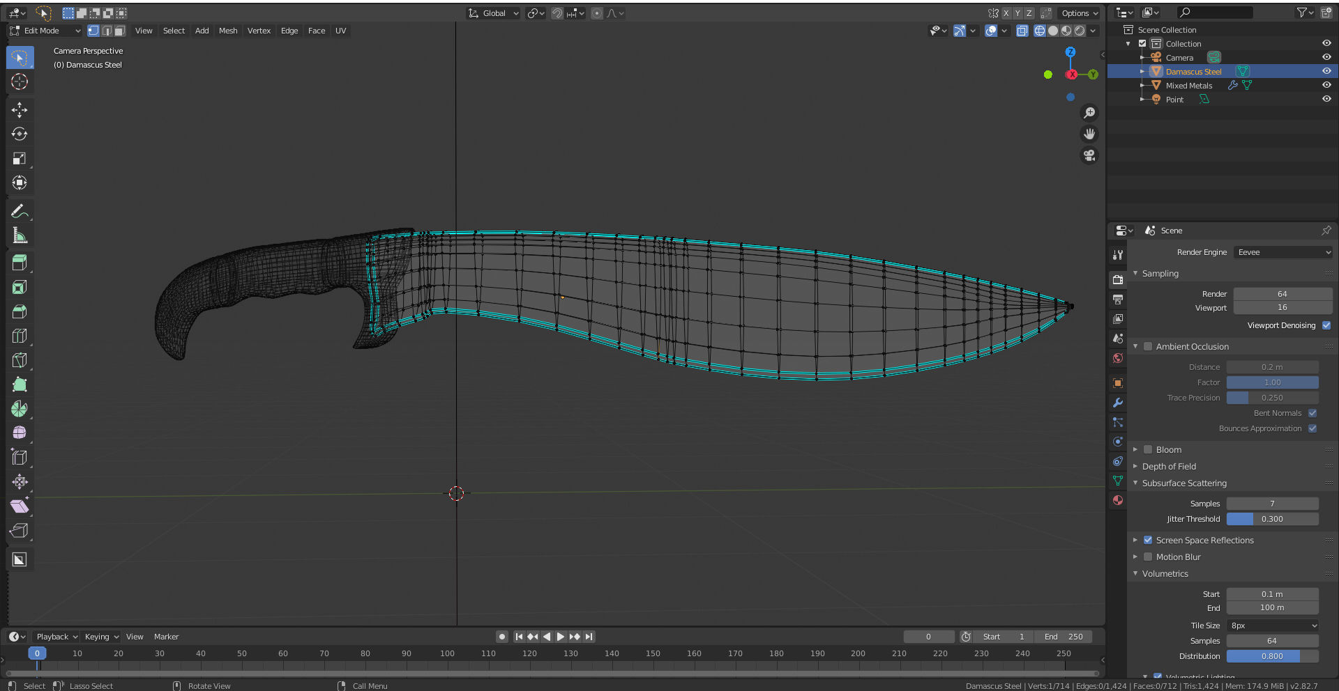1339x691 pixels.
Task: Collapse the Sampling panel
Action: coord(1135,274)
